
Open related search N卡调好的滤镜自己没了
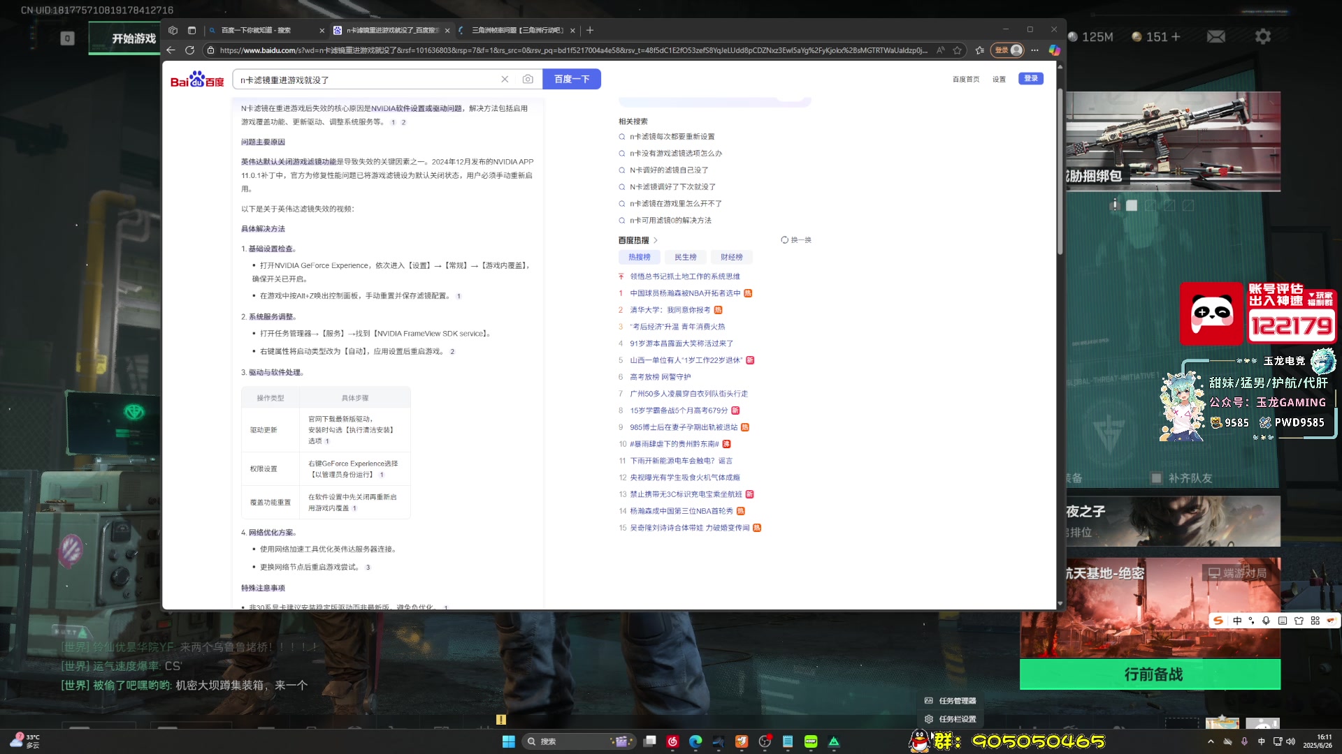[669, 170]
